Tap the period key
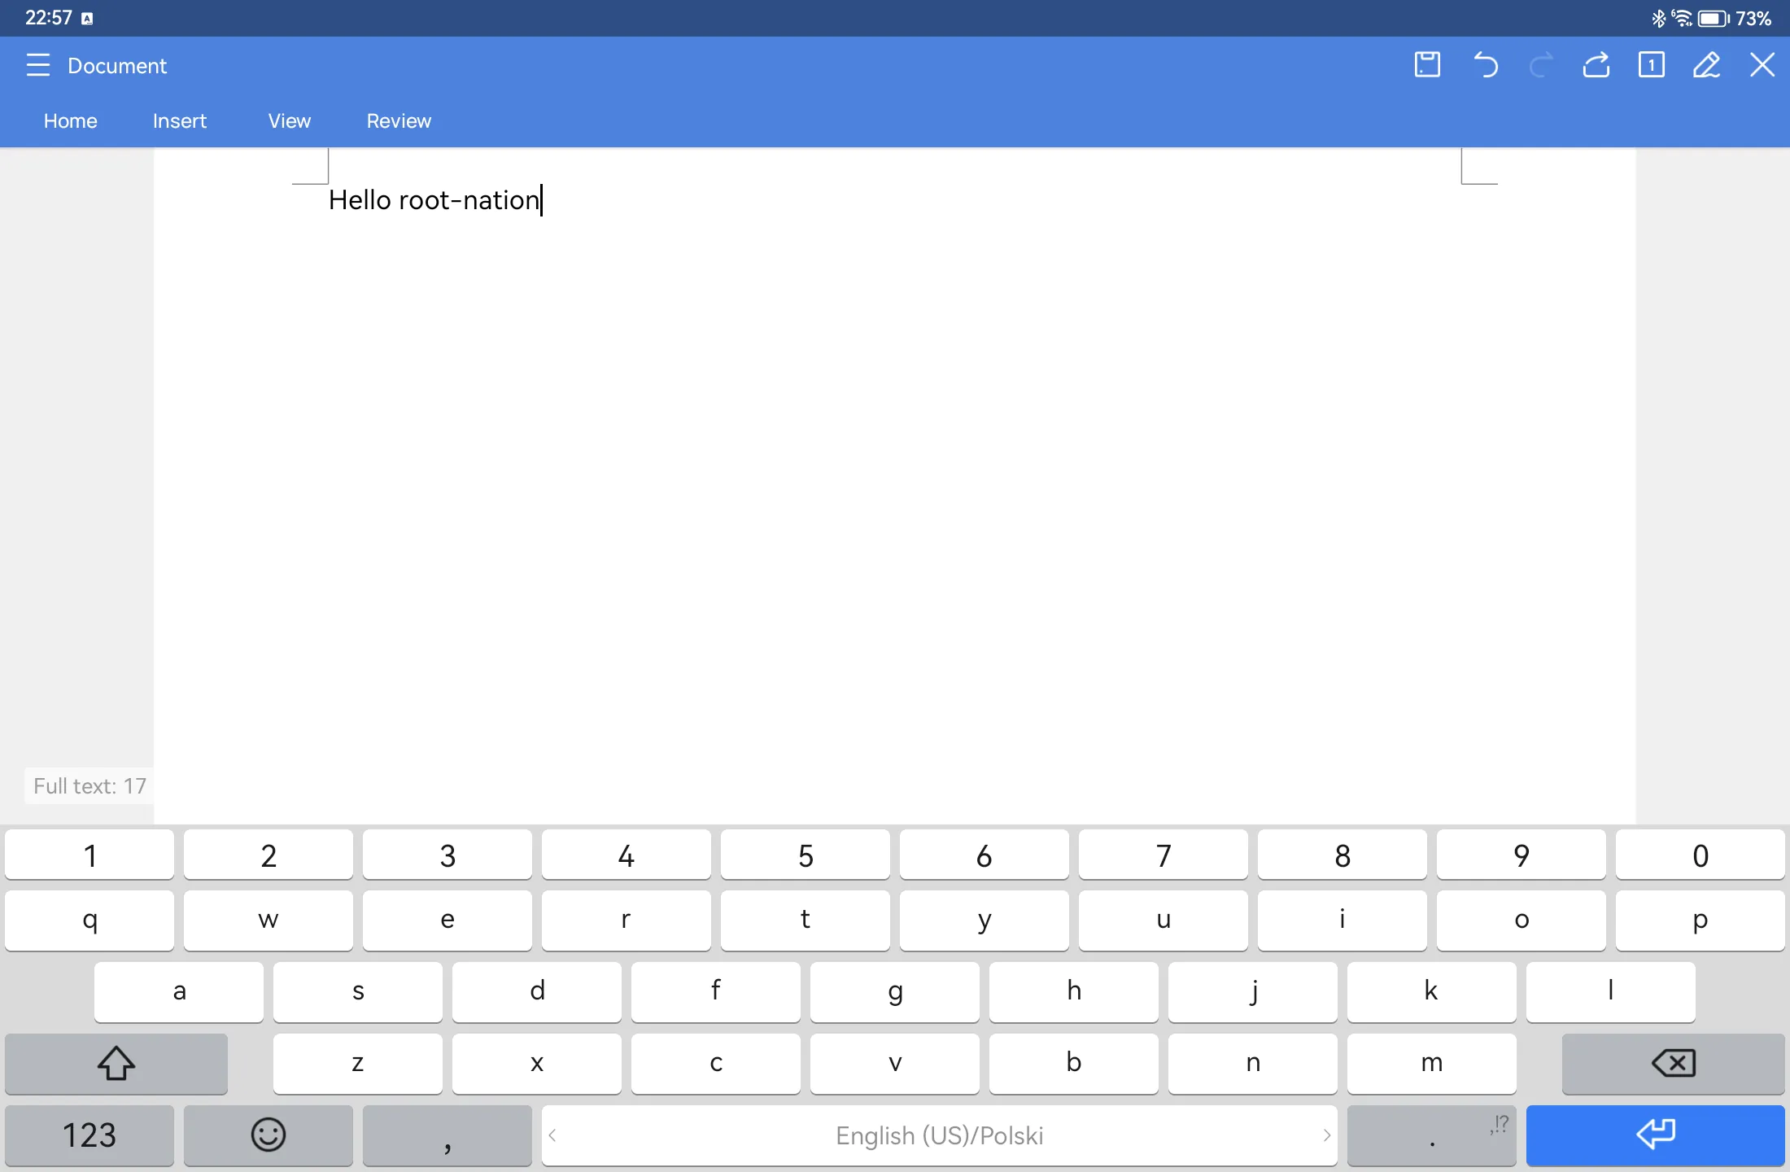This screenshot has height=1172, width=1790. coord(1432,1135)
